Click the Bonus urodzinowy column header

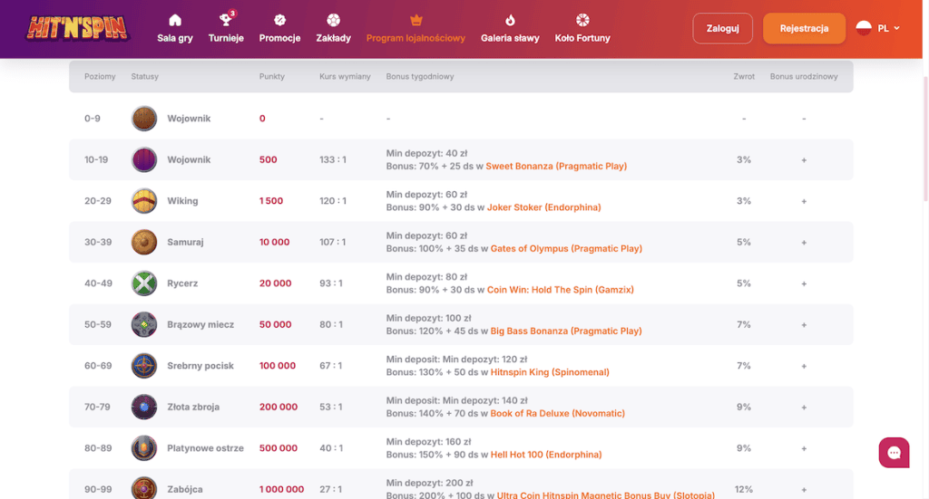point(804,76)
